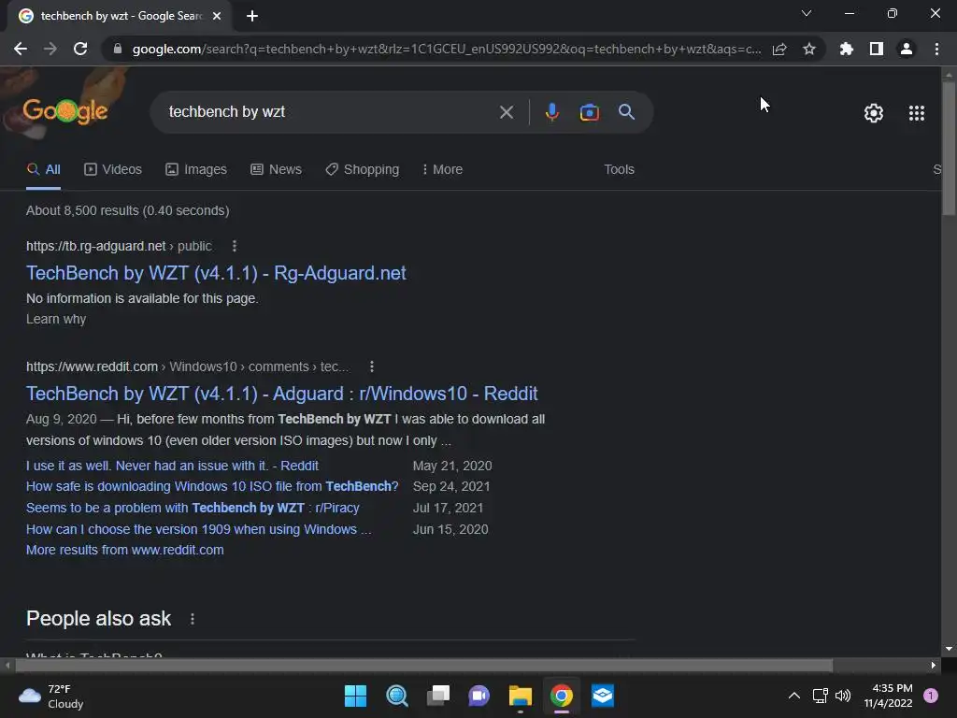The image size is (957, 718).
Task: Open notification center badge
Action: point(931,696)
